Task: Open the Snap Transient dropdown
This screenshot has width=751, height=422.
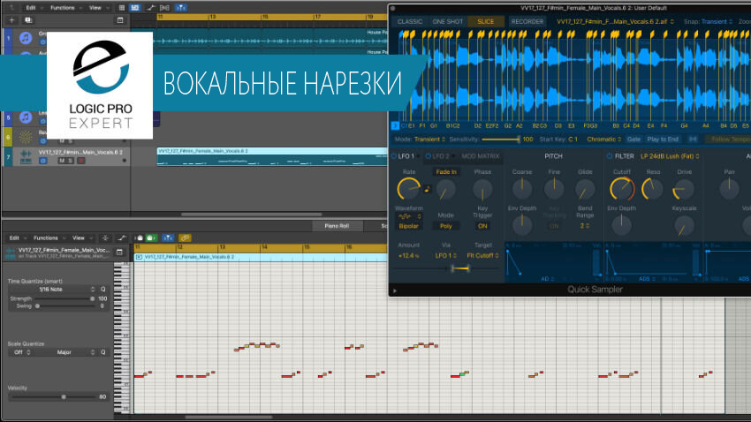Action: point(717,21)
